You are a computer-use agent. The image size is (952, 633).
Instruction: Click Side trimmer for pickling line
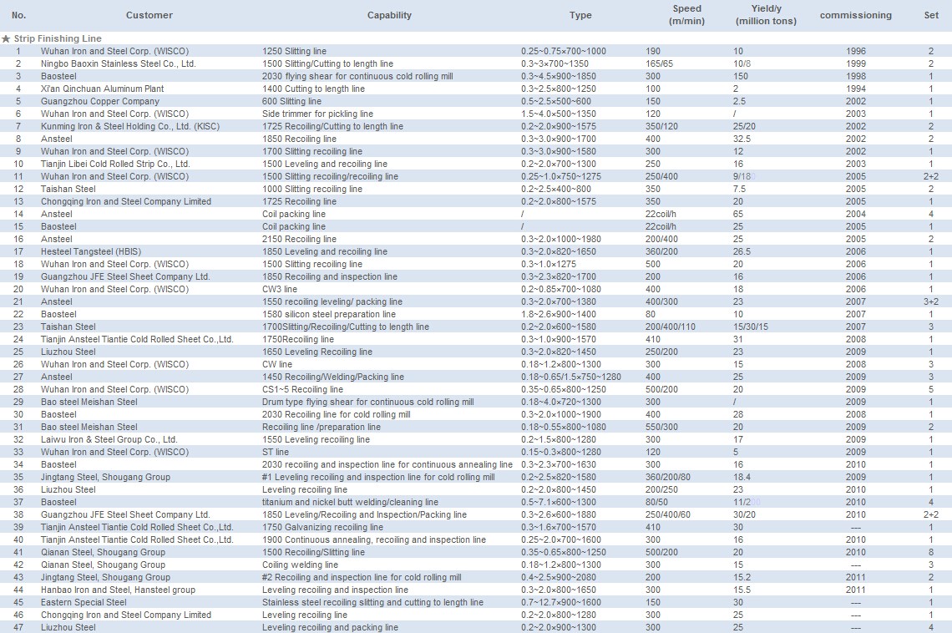coord(317,114)
